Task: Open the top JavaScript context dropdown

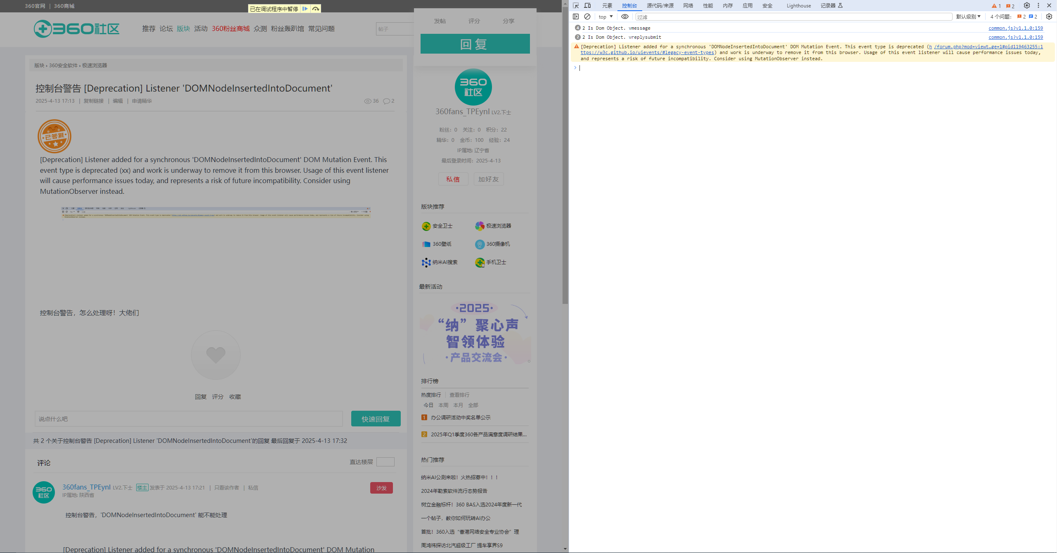Action: (x=605, y=16)
